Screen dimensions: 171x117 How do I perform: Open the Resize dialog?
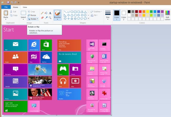(32, 15)
